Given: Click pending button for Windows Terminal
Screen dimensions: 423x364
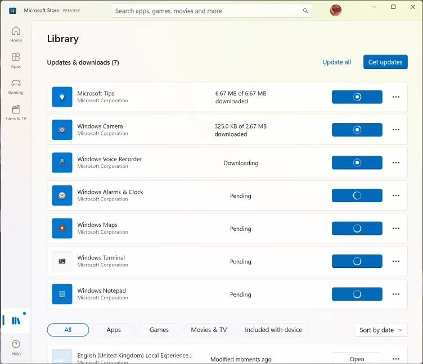Looking at the screenshot, I should coord(357,261).
